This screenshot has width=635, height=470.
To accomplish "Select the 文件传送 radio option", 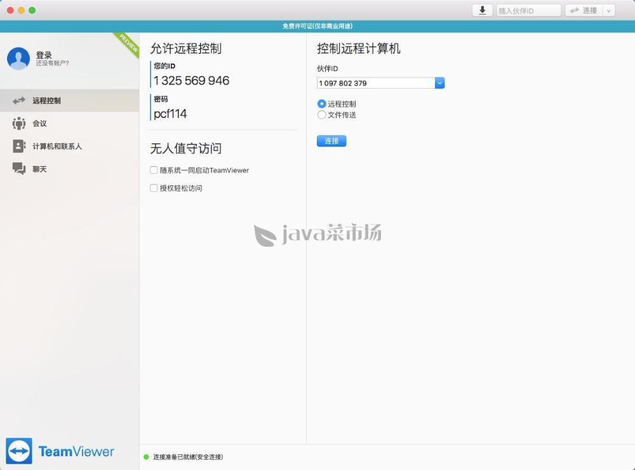I will point(322,115).
